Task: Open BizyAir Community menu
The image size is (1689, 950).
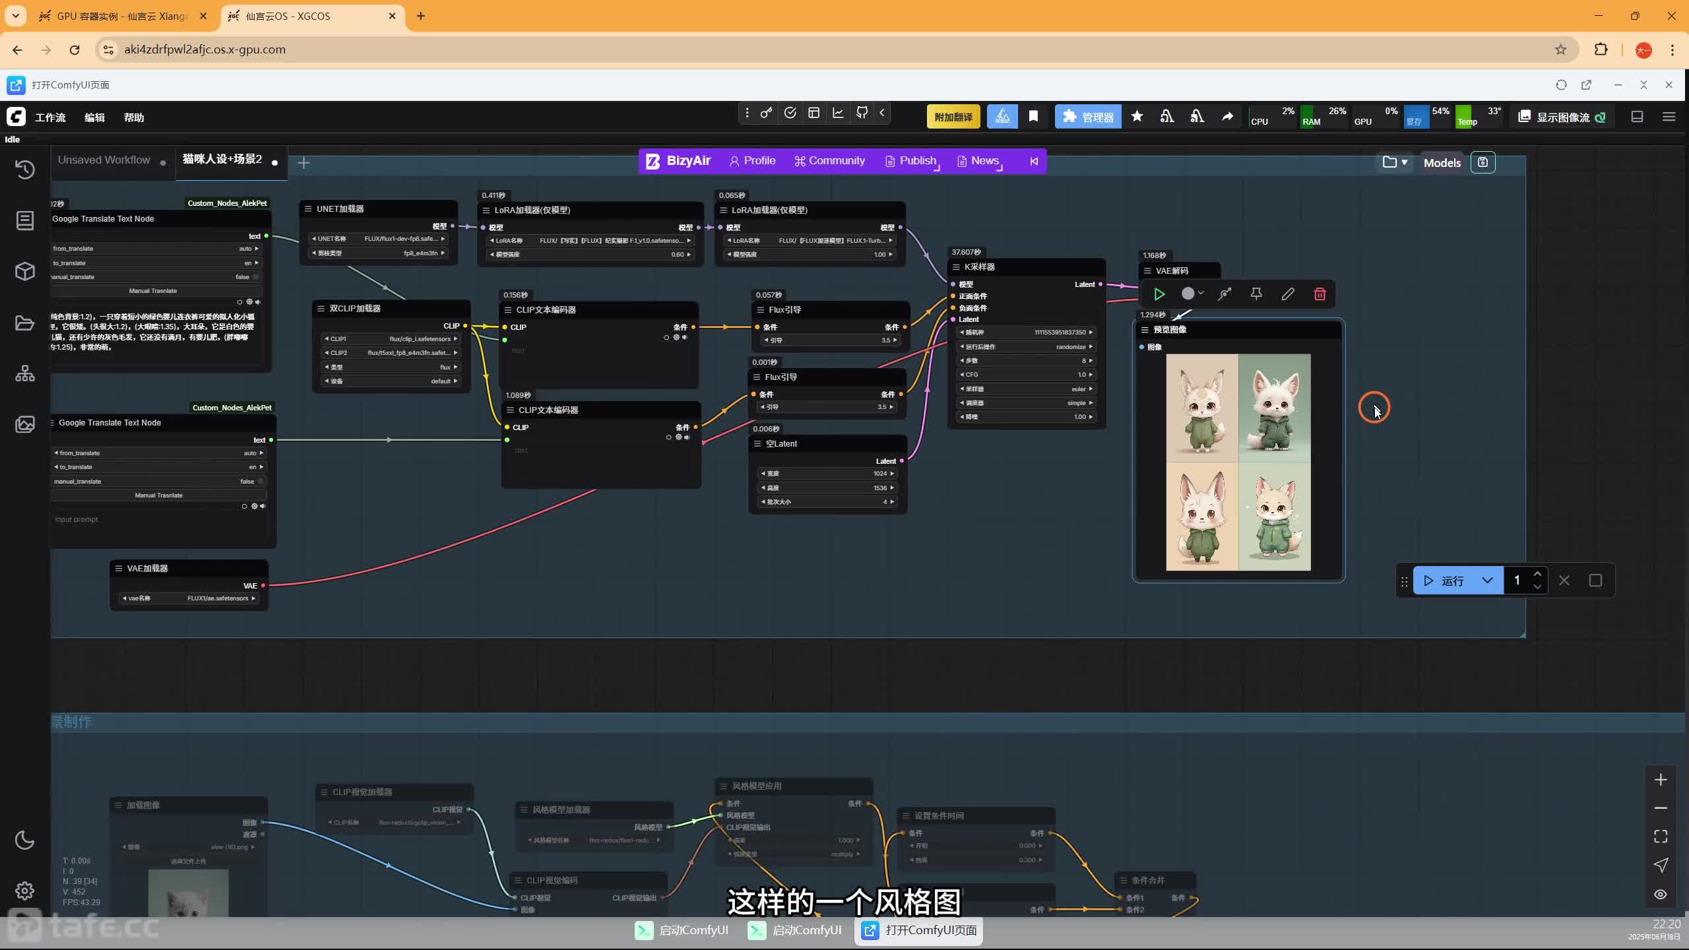Action: 829,161
